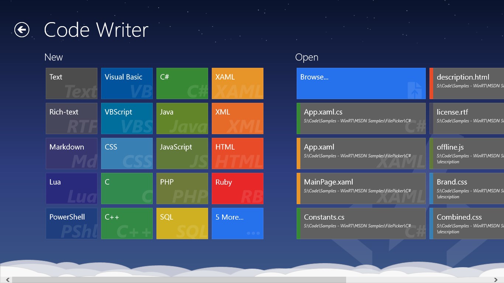The width and height of the screenshot is (504, 283).
Task: Open recent file App.xaml.cs
Action: tap(361, 118)
